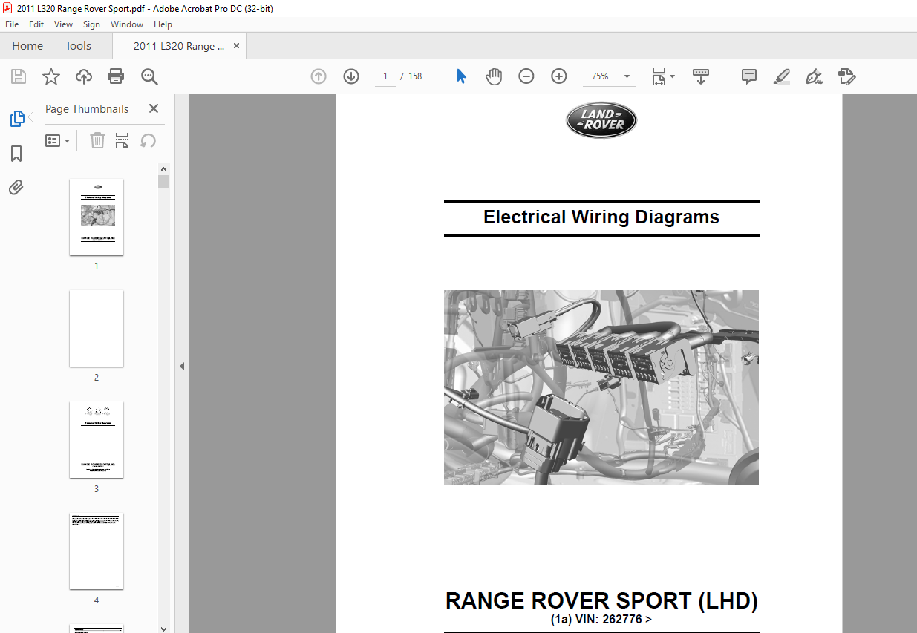The image size is (917, 633).
Task: Select the 2011 L320 Range document tab
Action: 179,46
